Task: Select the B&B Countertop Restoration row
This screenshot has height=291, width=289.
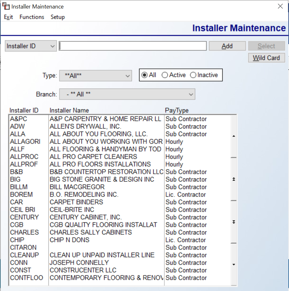Action: 120,172
